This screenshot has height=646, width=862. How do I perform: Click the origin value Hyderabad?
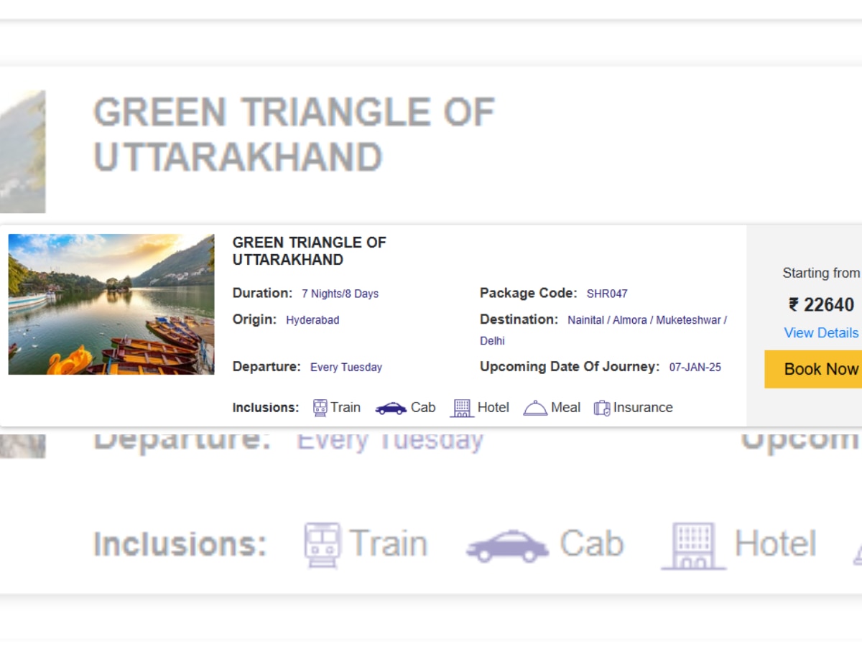click(x=312, y=320)
